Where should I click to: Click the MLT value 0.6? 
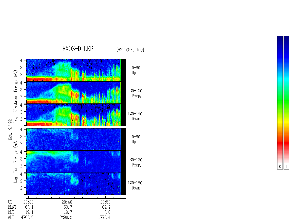(x=108, y=212)
